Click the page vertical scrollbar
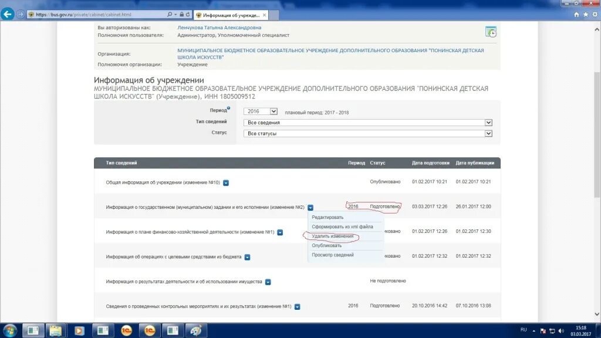This screenshot has width=601, height=338. pos(597,134)
